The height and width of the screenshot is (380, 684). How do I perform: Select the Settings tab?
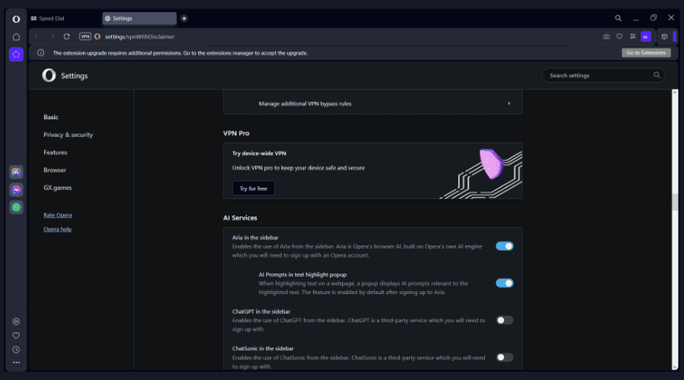[x=139, y=18]
